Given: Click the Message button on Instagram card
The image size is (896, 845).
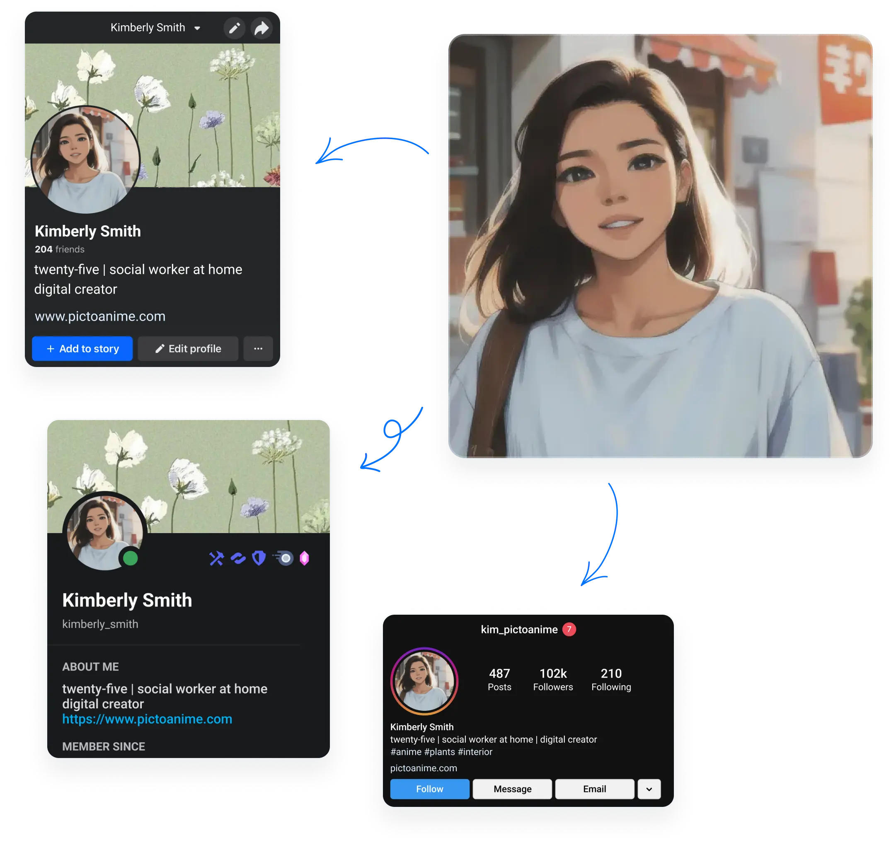Looking at the screenshot, I should [513, 789].
